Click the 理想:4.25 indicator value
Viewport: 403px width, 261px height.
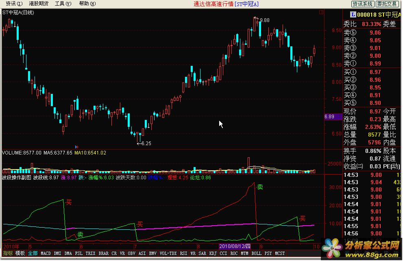[x=178, y=178]
